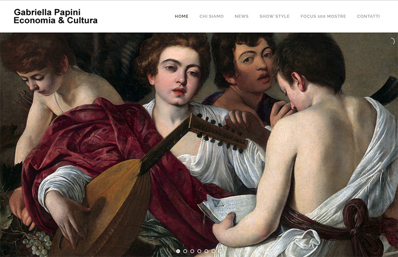Click the Gabriella Papini Economia & Cultura logo
Image resolution: width=398 pixels, height=257 pixels.
56,16
